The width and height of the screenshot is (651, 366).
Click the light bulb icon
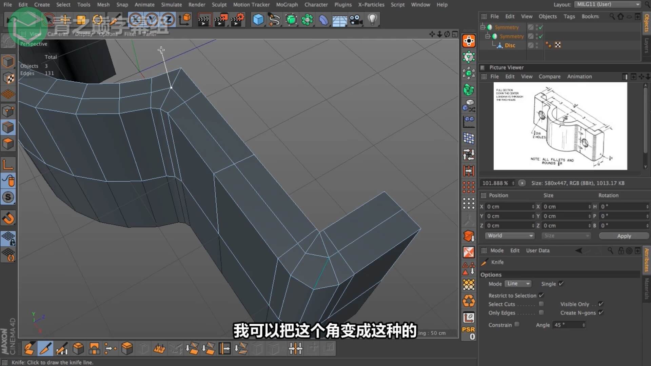(x=372, y=20)
